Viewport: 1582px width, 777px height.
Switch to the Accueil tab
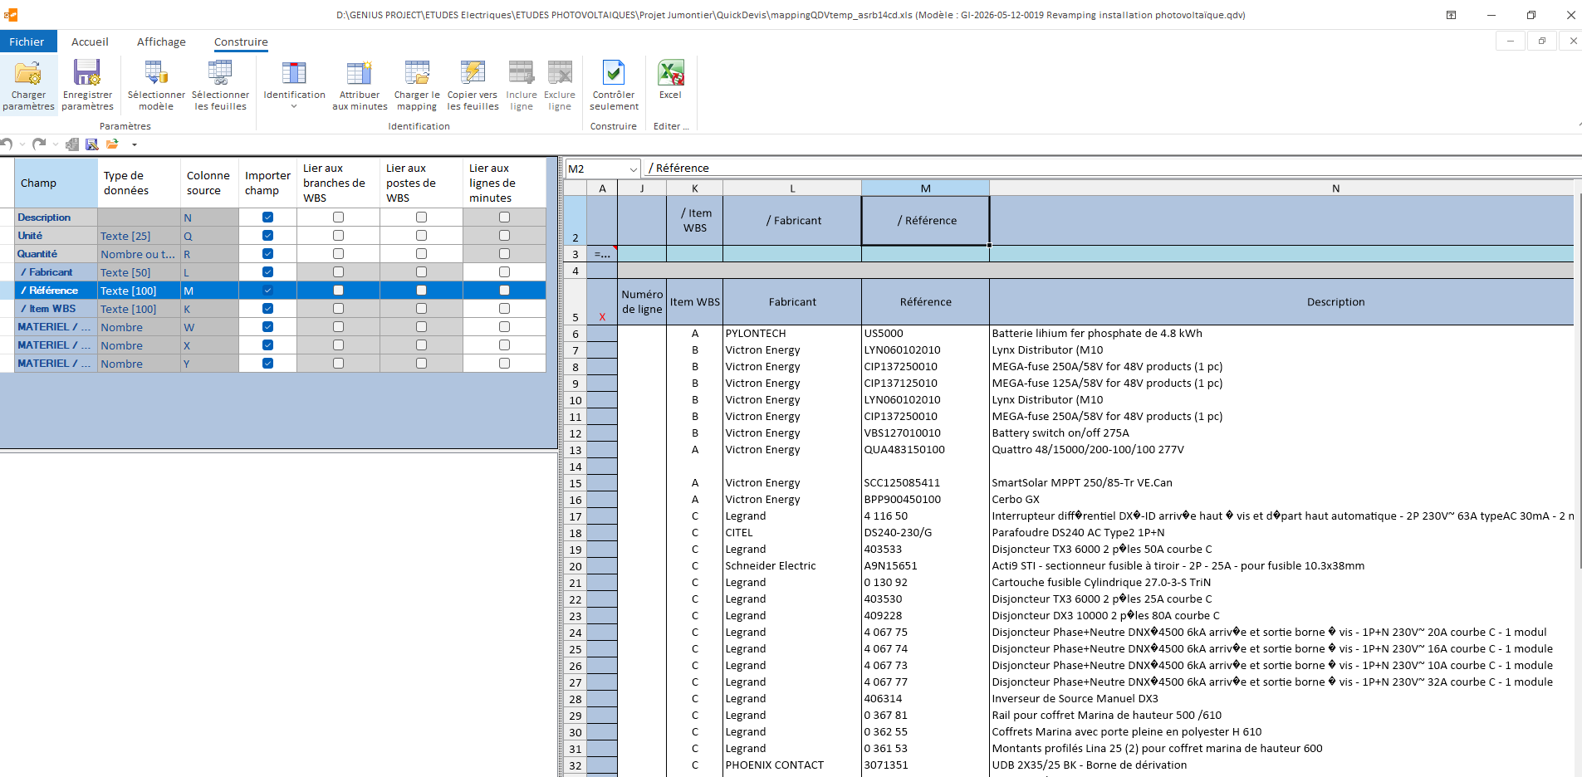click(x=90, y=42)
